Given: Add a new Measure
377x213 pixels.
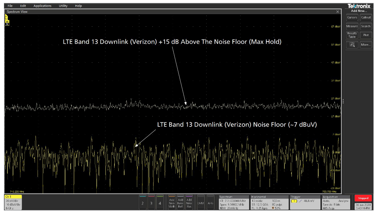Looking at the screenshot, I should (352, 26).
